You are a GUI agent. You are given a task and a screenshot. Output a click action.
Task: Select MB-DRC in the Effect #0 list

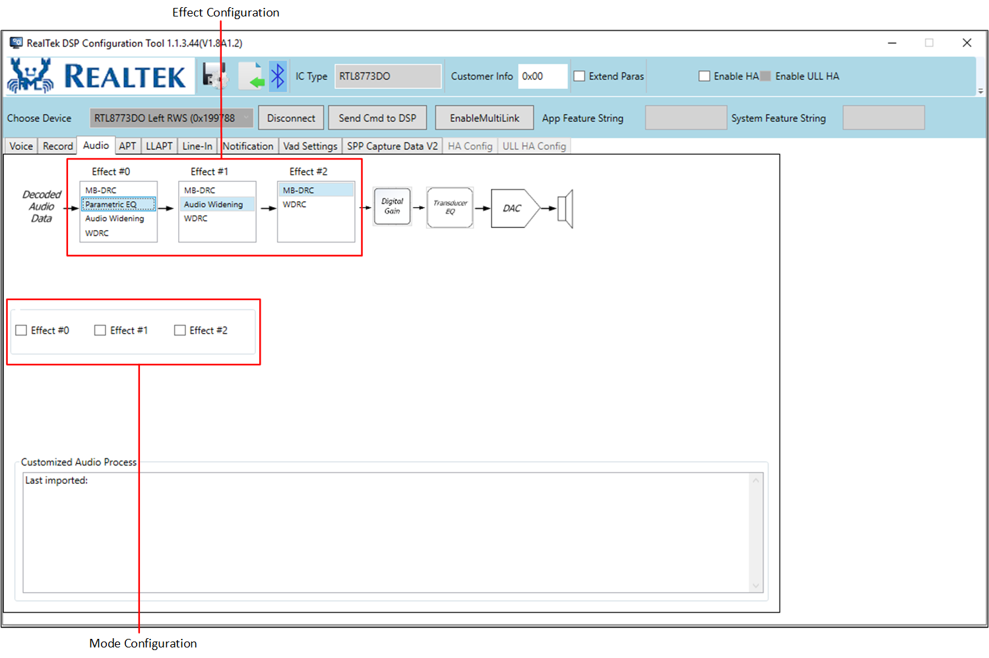click(x=119, y=190)
